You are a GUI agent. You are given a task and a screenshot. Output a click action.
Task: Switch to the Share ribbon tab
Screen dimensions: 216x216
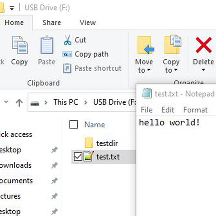[x=51, y=23]
